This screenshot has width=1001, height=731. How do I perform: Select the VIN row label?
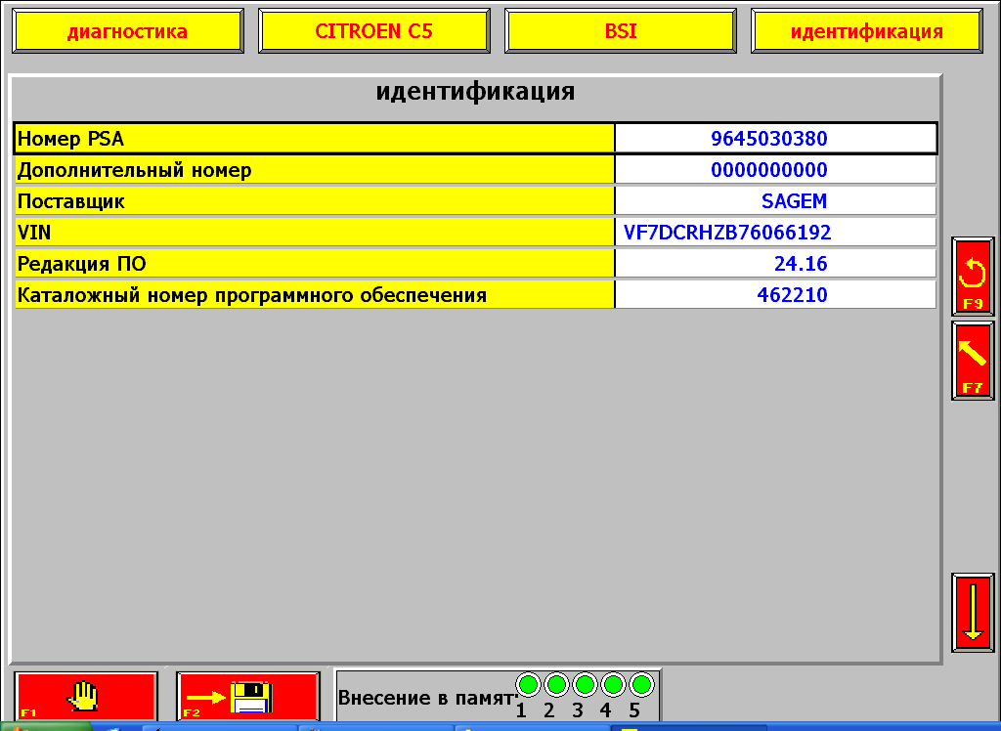314,233
